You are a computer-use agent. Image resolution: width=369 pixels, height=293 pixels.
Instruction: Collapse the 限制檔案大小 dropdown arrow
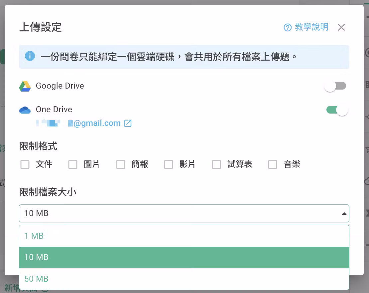(x=344, y=213)
